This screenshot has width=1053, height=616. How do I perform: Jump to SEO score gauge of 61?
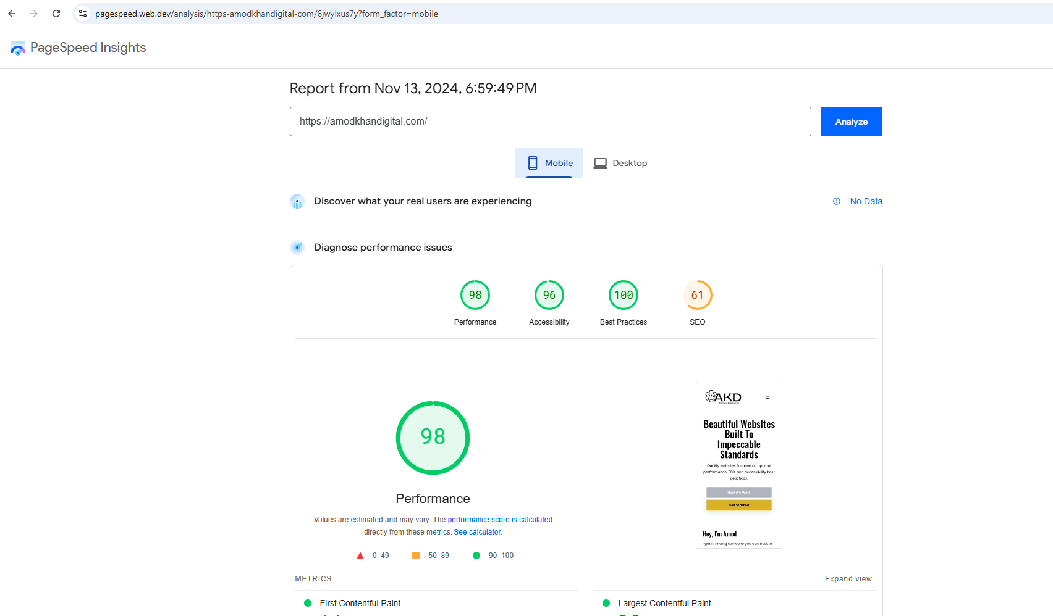tap(697, 296)
